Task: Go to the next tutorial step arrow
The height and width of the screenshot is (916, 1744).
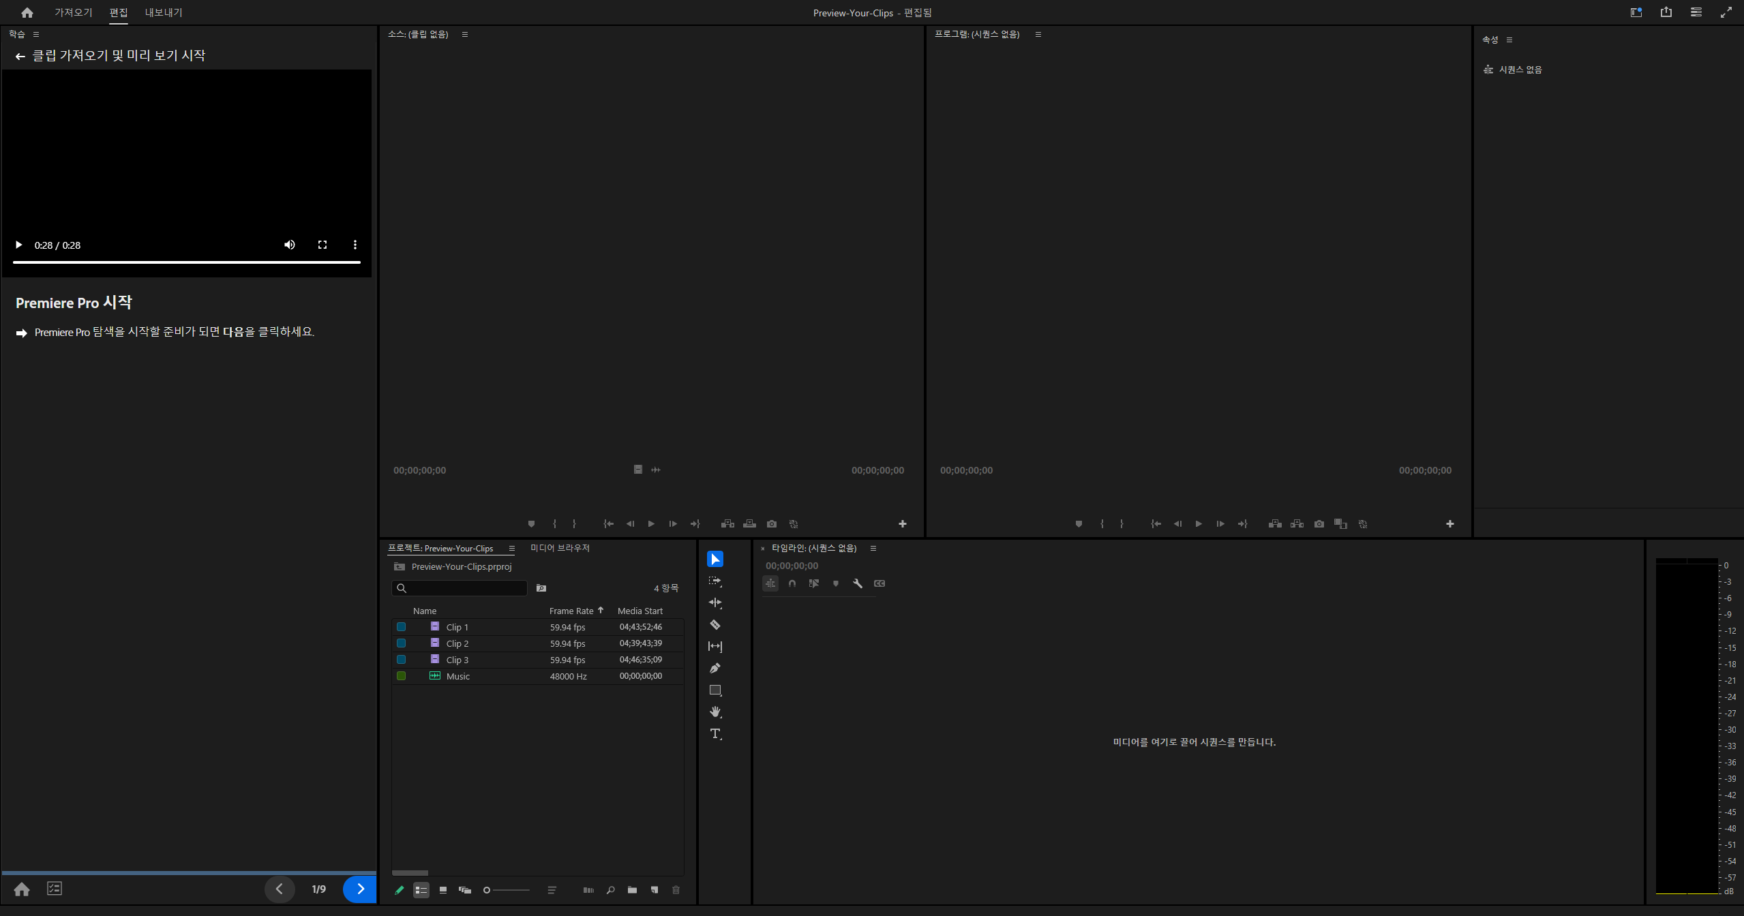Action: pos(361,889)
